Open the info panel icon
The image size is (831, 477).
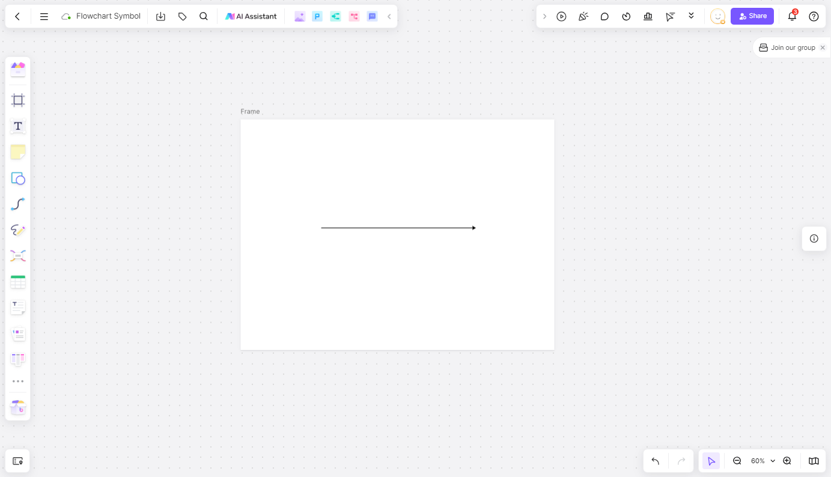(814, 239)
